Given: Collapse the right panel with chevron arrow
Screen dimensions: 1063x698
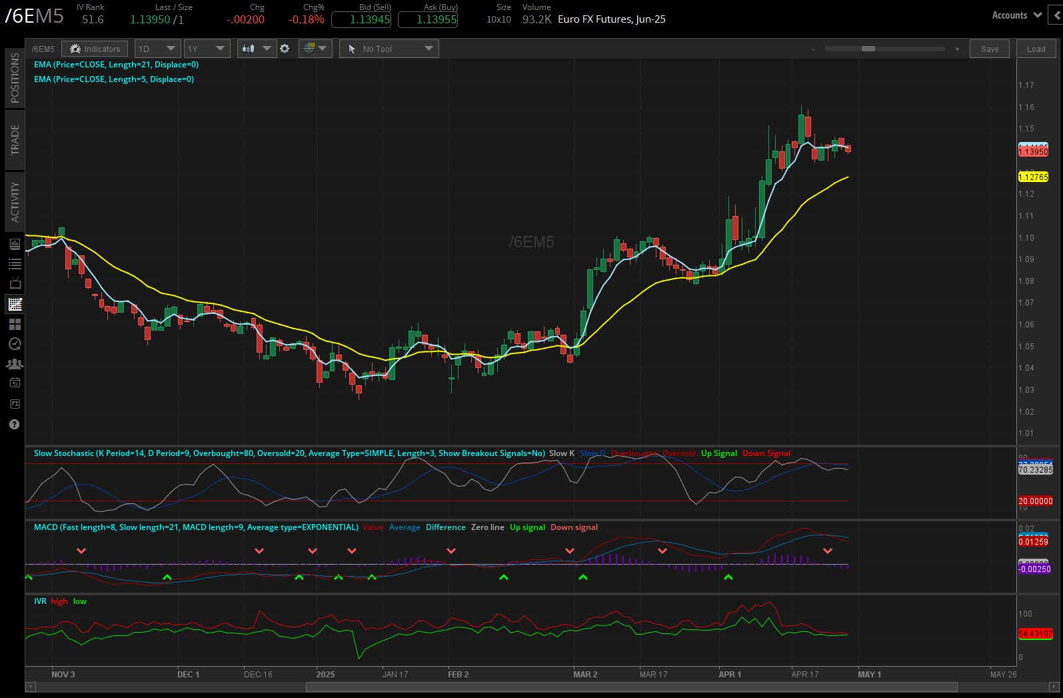Looking at the screenshot, I should 1056,15.
